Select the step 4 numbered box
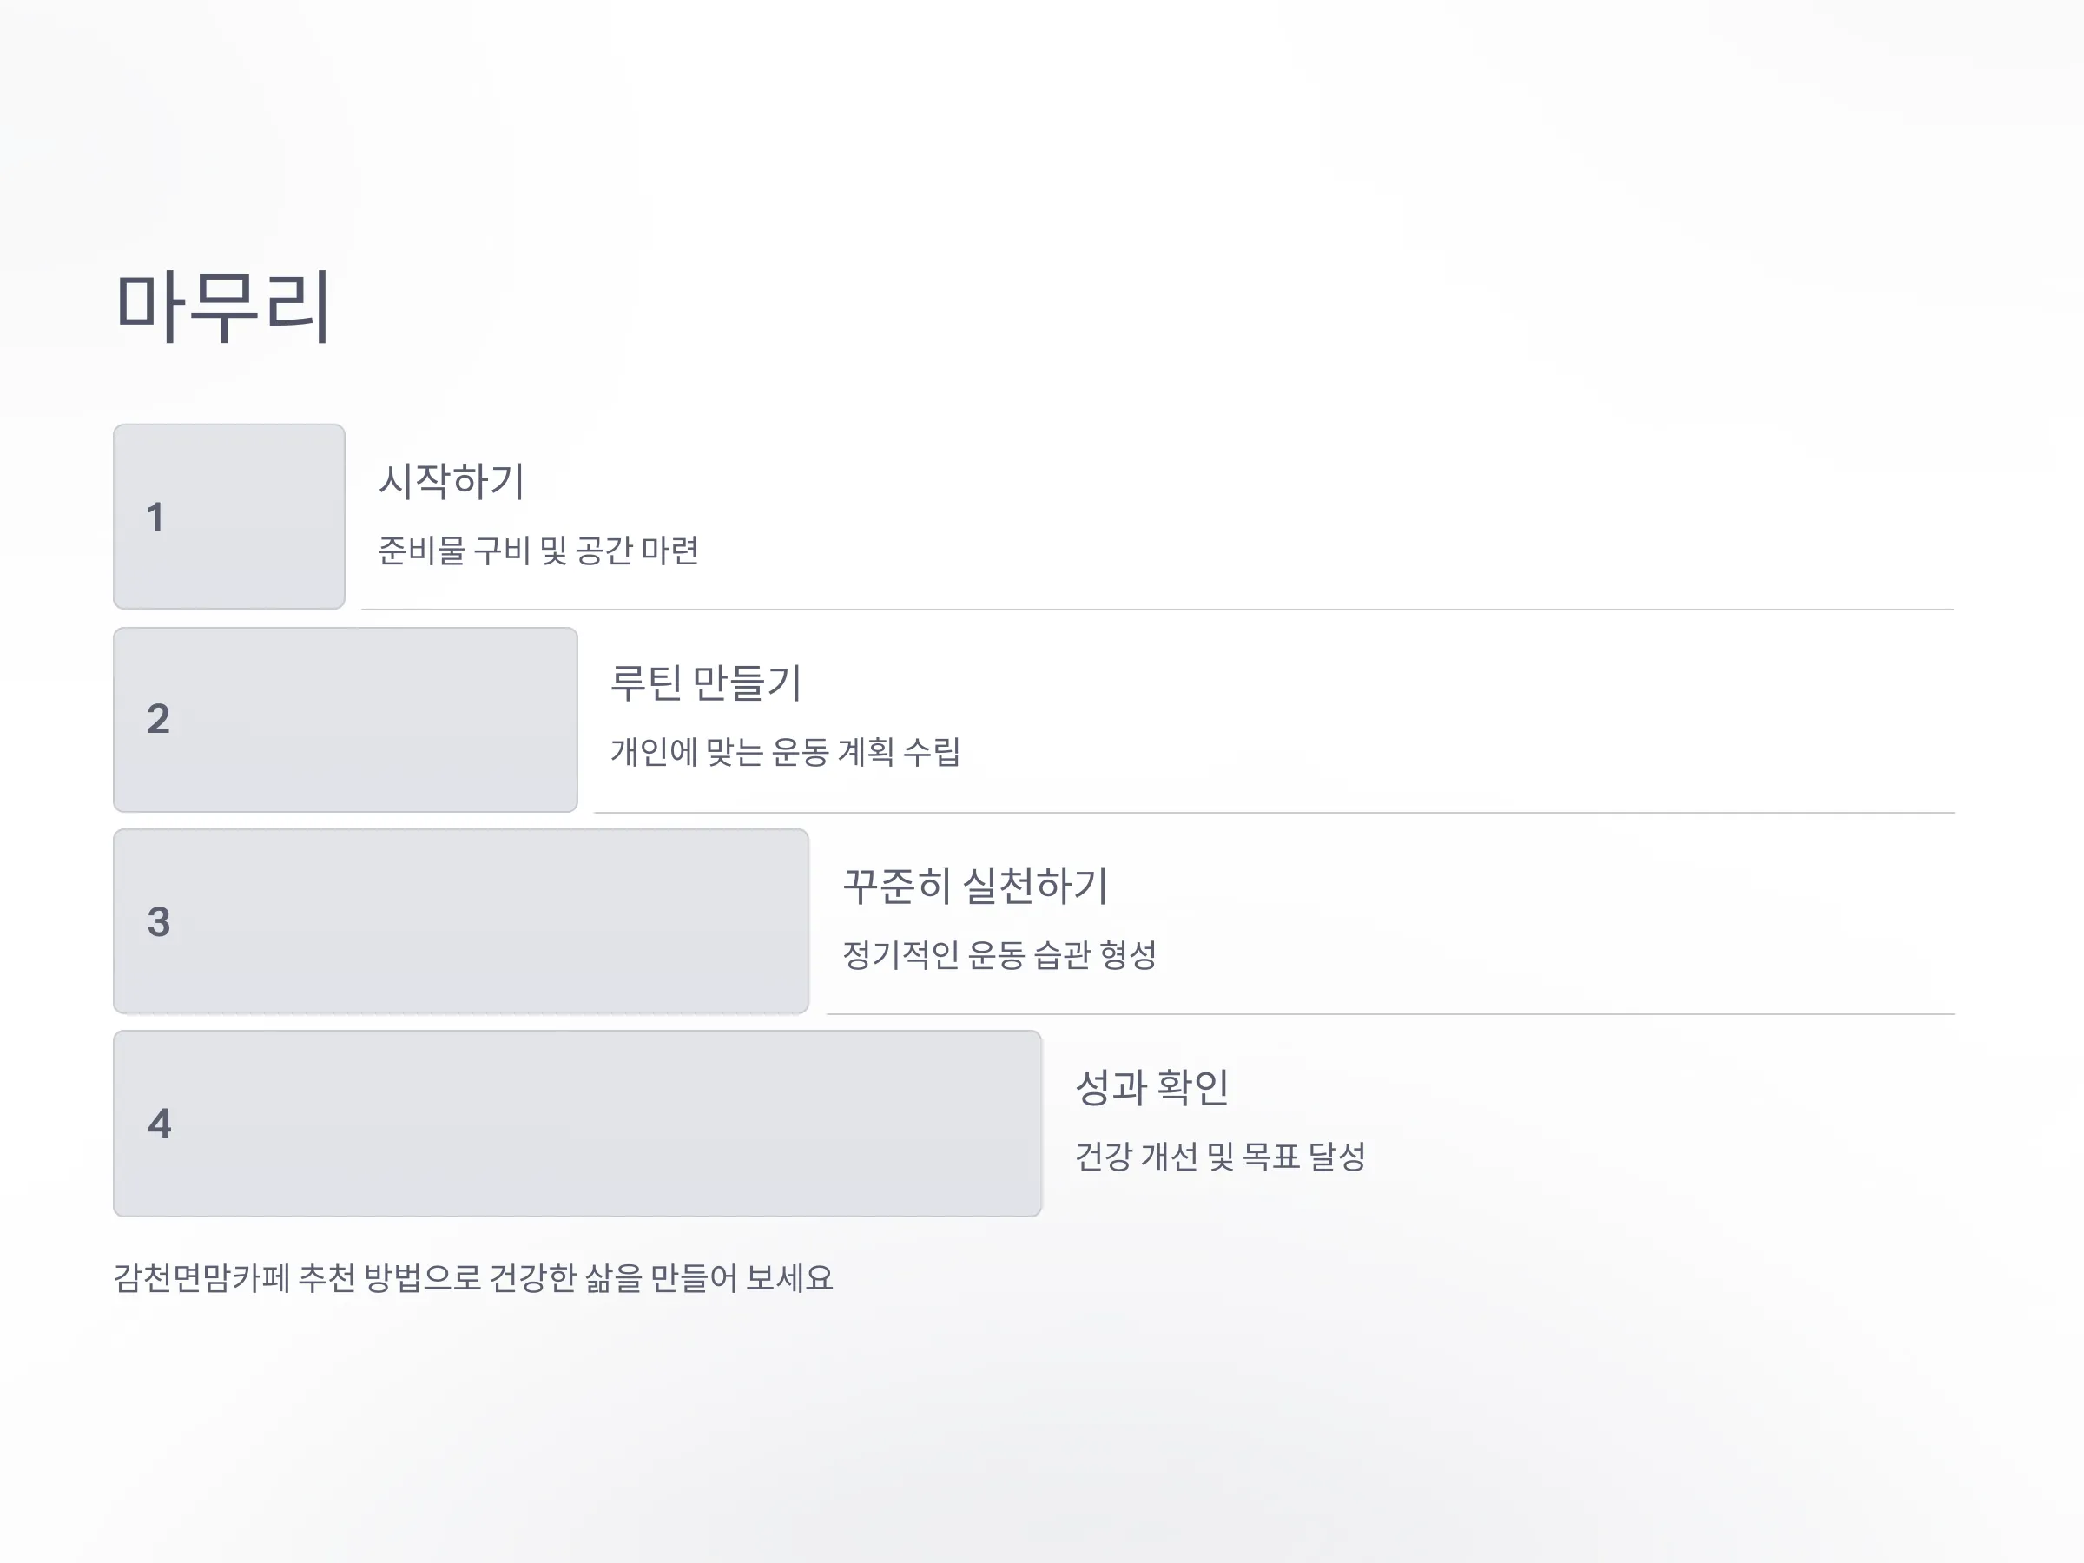The width and height of the screenshot is (2084, 1563). 577,1123
